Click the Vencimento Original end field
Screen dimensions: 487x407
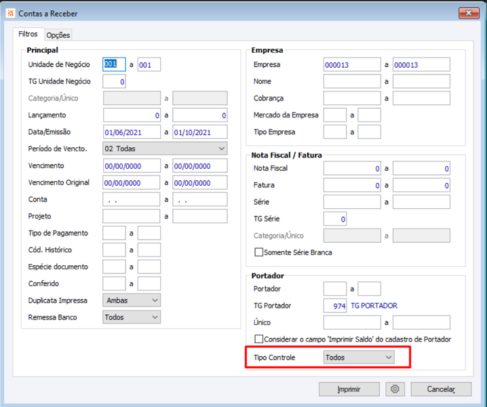point(199,182)
